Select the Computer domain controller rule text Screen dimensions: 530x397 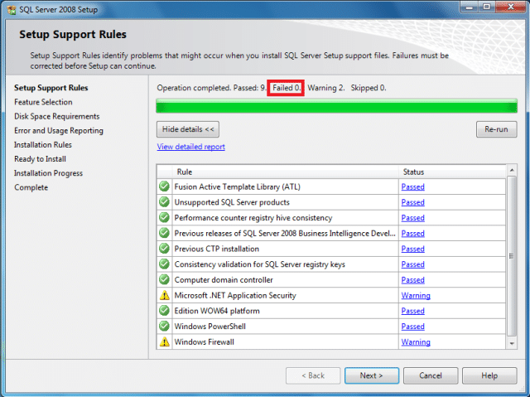224,280
